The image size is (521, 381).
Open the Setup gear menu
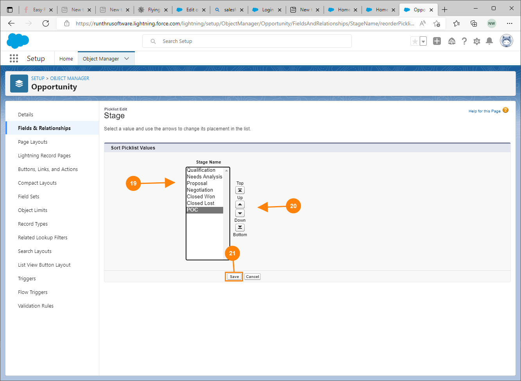click(476, 41)
